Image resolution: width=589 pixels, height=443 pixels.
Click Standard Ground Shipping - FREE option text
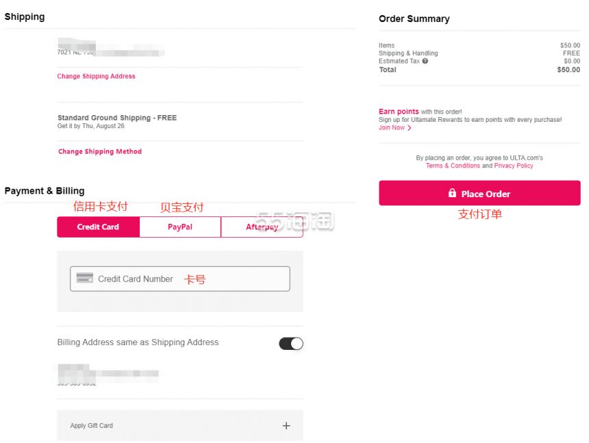coord(117,118)
